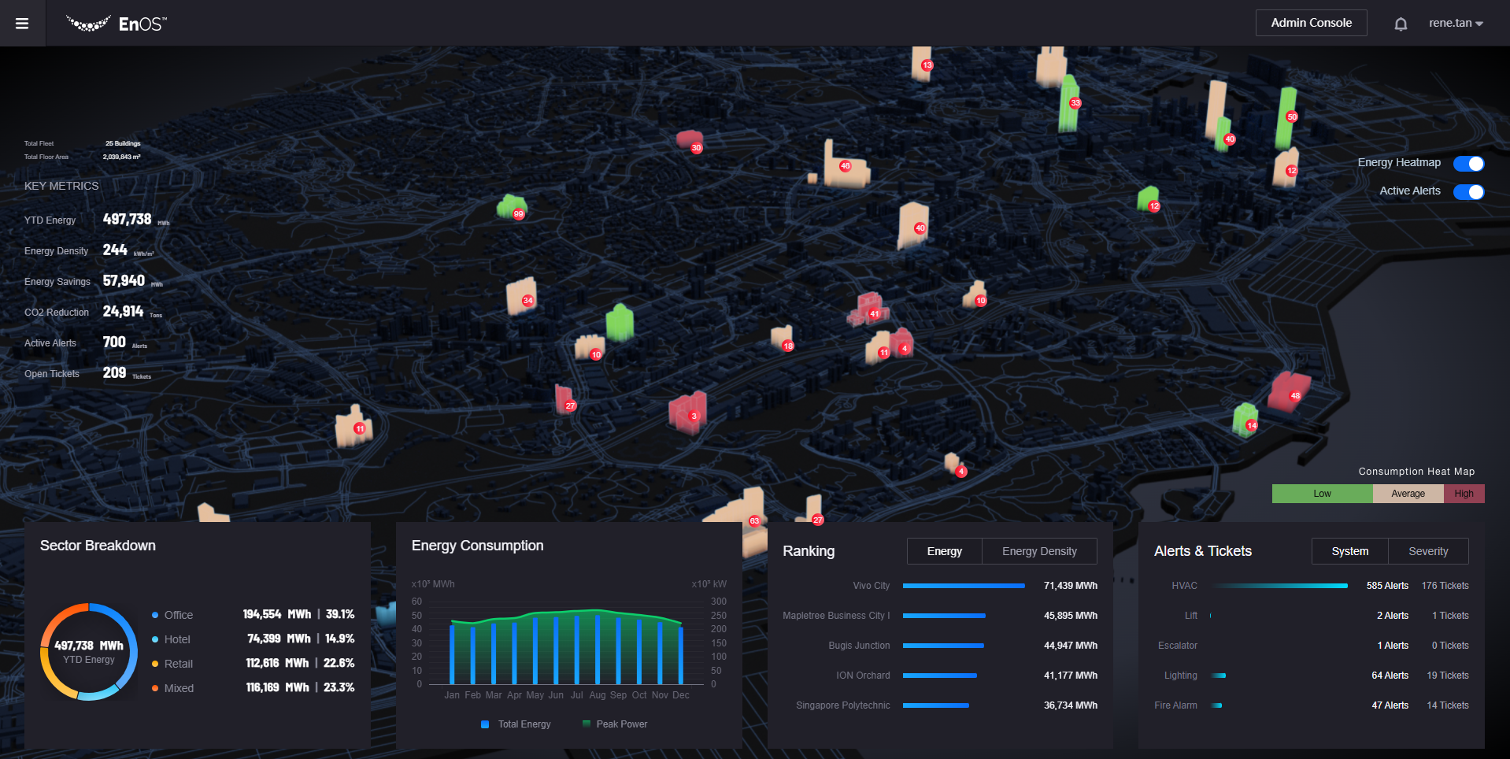Click the July bar in Energy Consumption chart
This screenshot has height=759, width=1510.
point(577,650)
